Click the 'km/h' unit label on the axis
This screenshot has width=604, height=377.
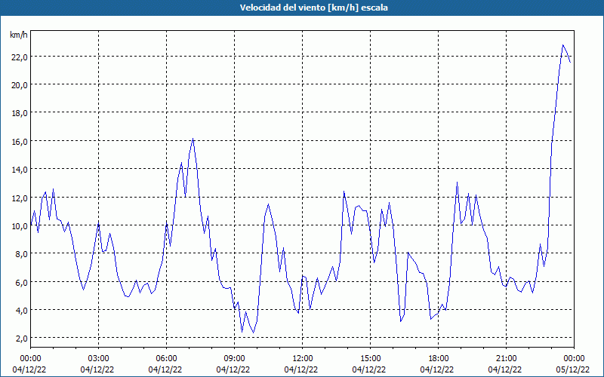point(19,35)
